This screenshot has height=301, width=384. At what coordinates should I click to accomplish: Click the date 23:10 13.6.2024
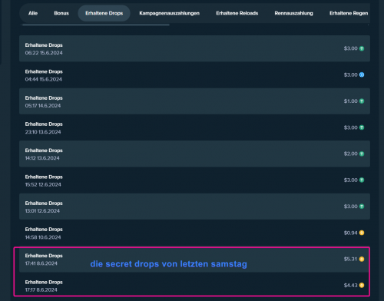point(43,132)
